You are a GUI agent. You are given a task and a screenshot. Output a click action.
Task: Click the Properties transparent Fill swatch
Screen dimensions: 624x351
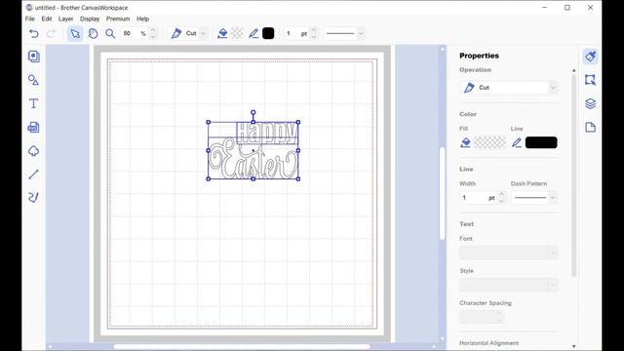pyautogui.click(x=489, y=142)
